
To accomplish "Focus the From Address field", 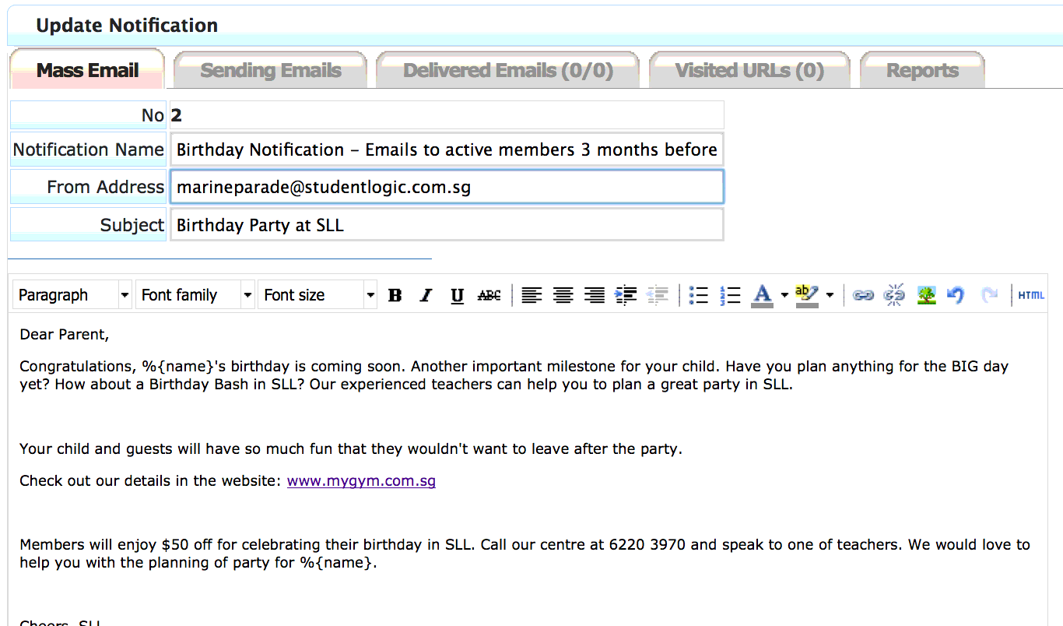I will 447,187.
